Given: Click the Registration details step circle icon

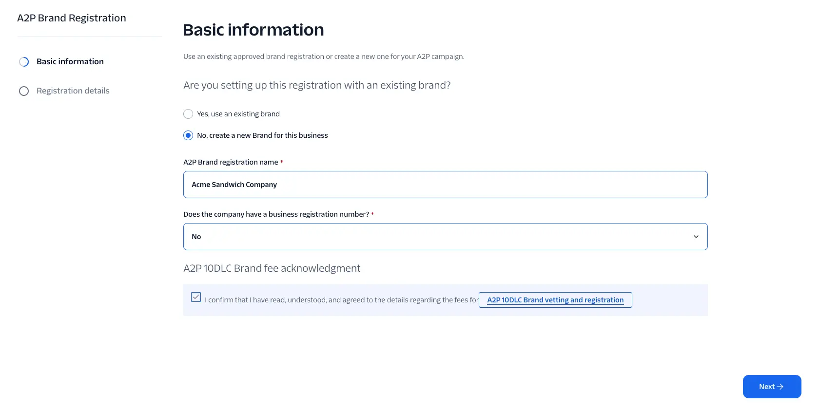Looking at the screenshot, I should coord(24,91).
